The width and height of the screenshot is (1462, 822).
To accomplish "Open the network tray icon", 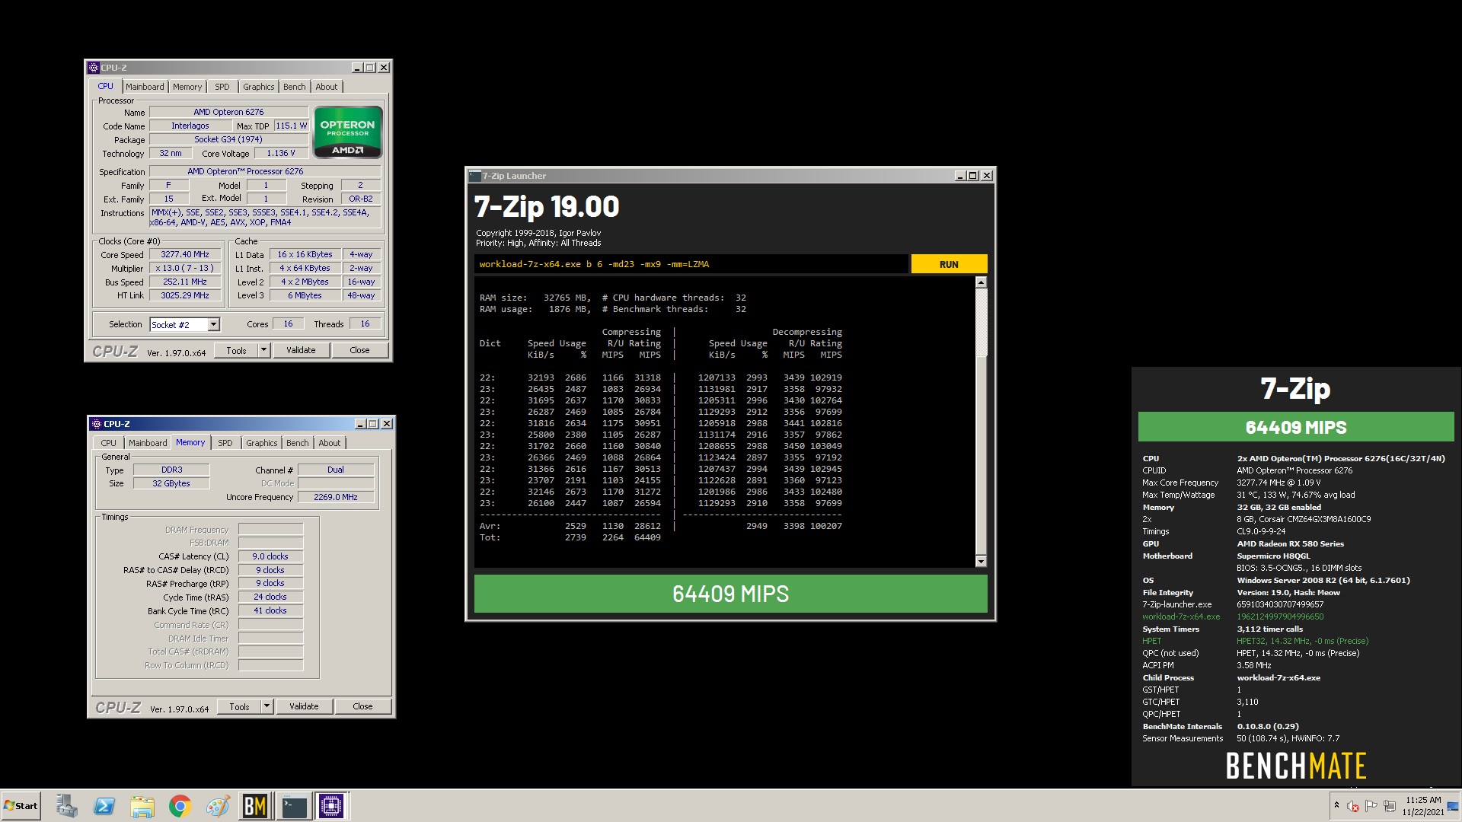I will click(x=1389, y=806).
